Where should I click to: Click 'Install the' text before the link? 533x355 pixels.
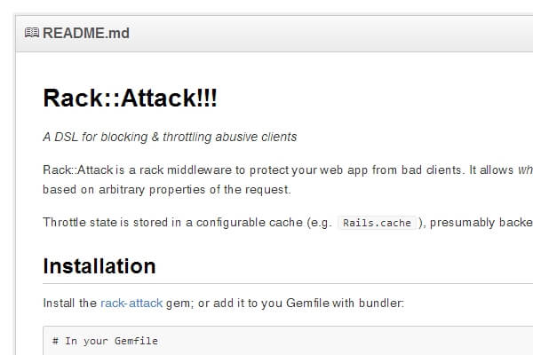[x=69, y=303]
